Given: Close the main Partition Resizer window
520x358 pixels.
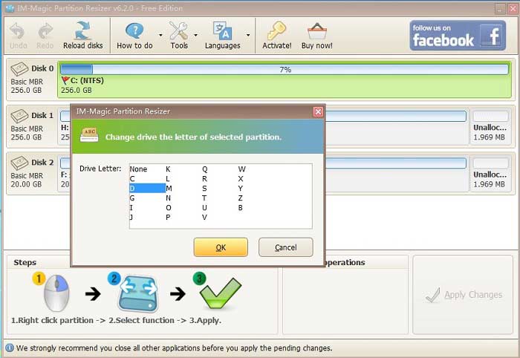Looking at the screenshot, I should point(513,9).
